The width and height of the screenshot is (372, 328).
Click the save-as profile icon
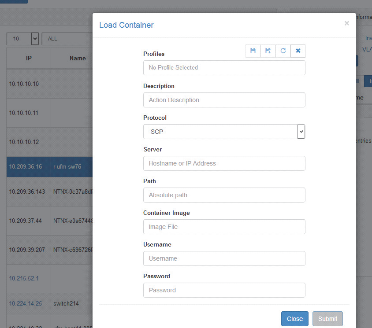tap(268, 51)
